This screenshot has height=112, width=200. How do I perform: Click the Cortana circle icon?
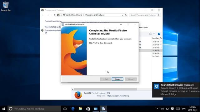[x=11, y=109]
